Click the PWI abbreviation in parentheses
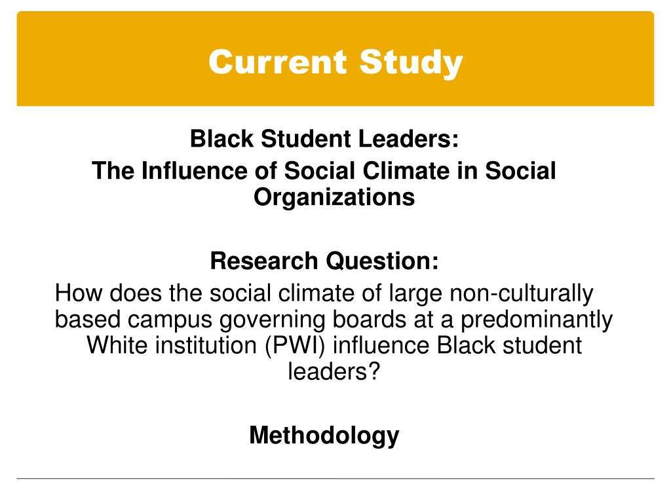 point(296,345)
